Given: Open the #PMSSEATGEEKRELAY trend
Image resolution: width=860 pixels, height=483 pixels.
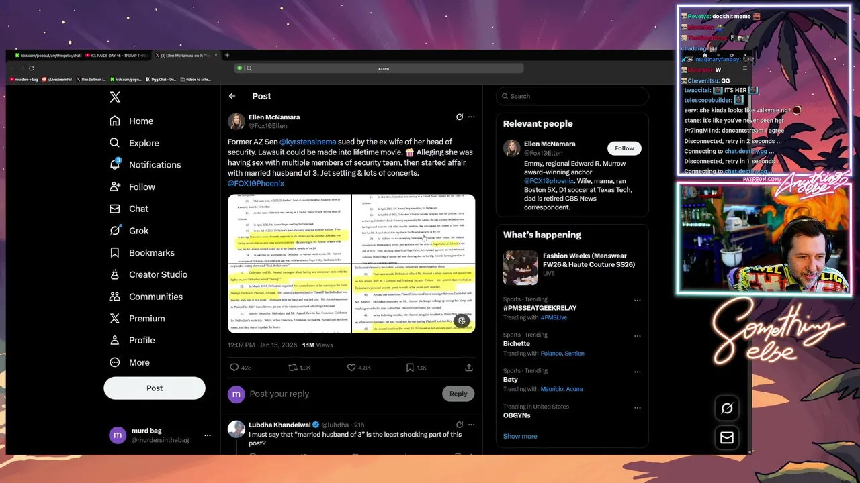Looking at the screenshot, I should pos(540,308).
